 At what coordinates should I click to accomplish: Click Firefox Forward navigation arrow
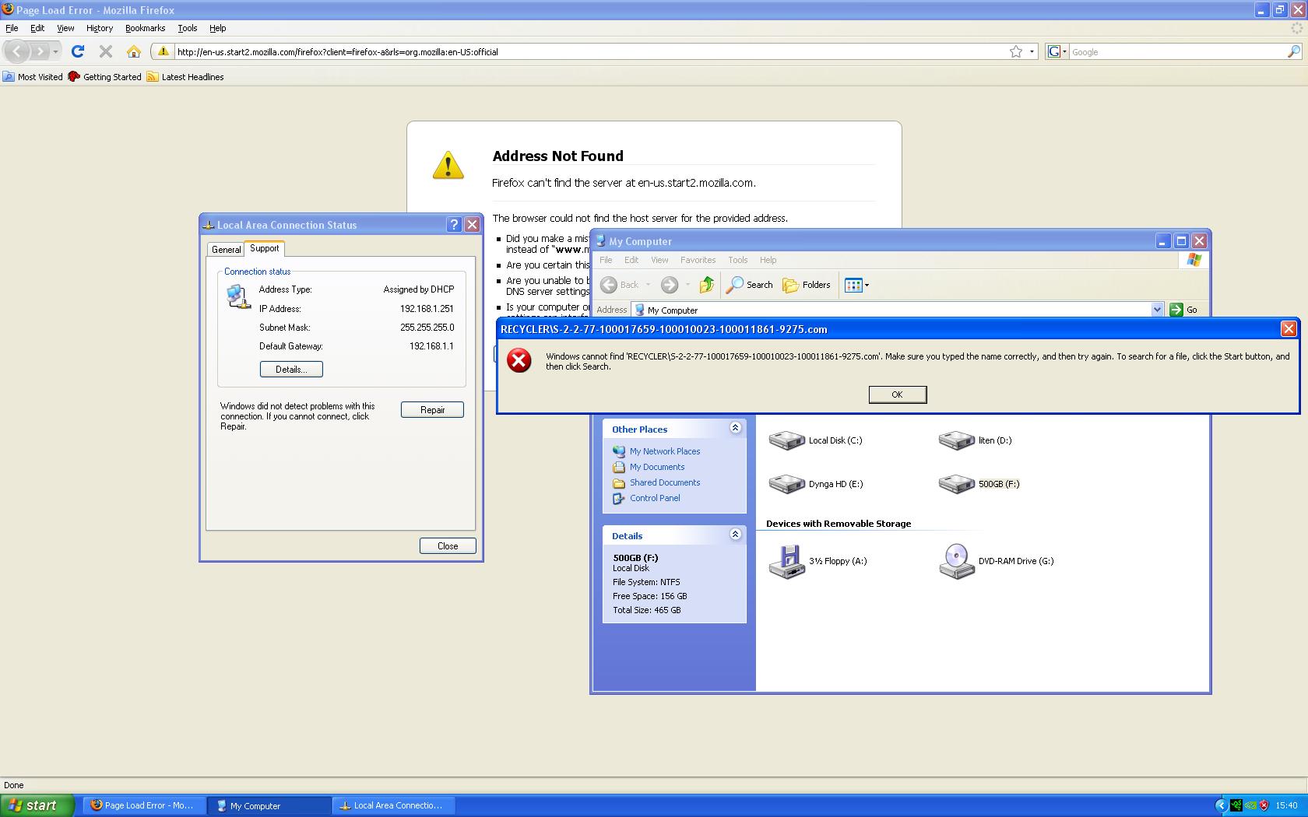point(40,51)
